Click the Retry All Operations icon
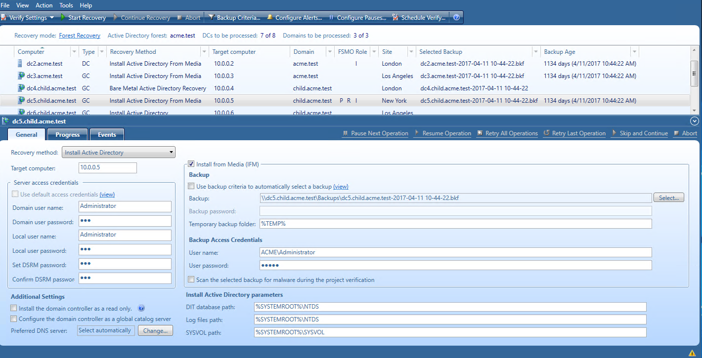 pyautogui.click(x=481, y=133)
